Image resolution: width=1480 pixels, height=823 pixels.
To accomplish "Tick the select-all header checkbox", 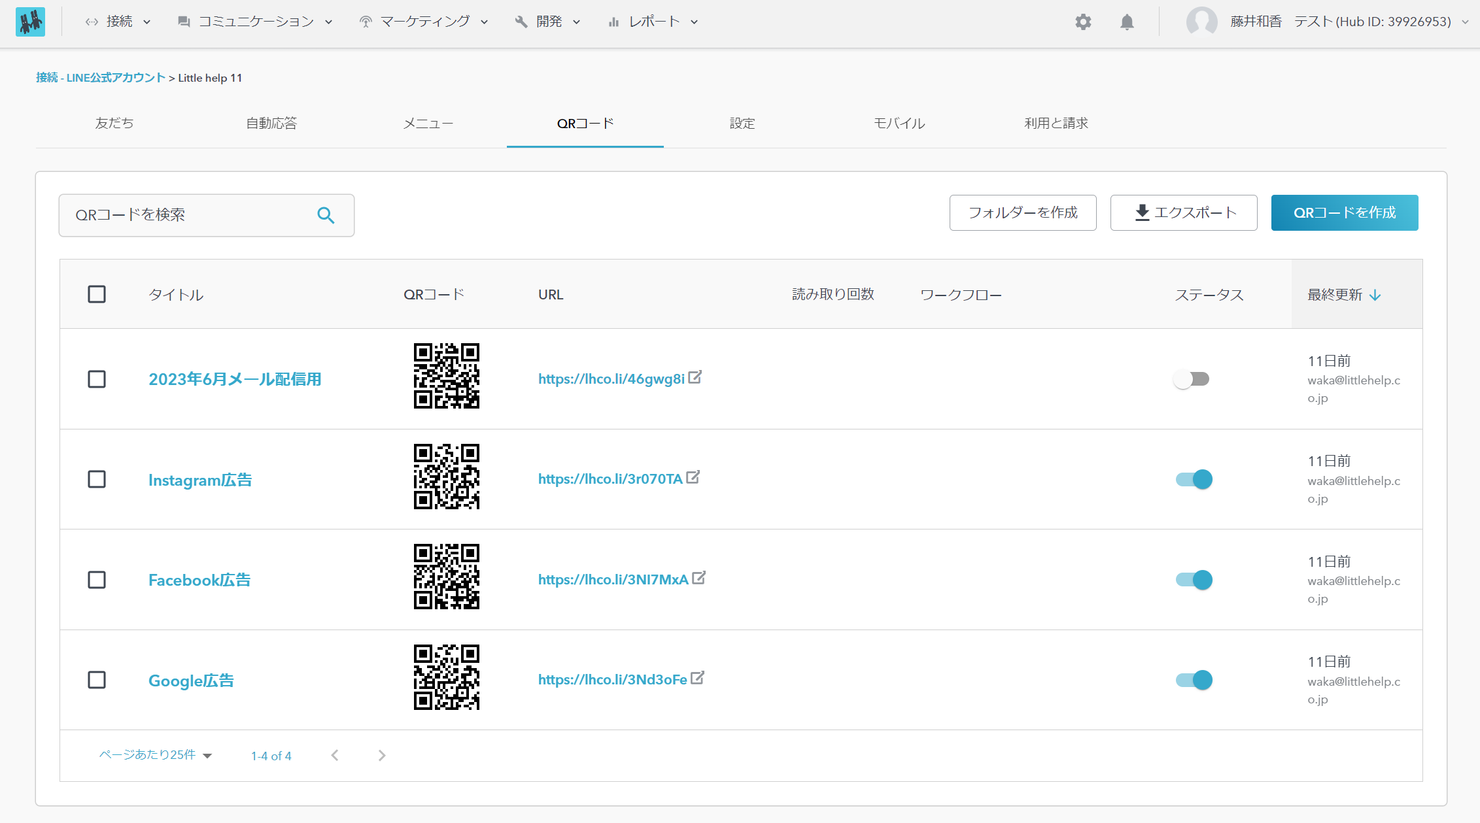I will click(x=97, y=294).
